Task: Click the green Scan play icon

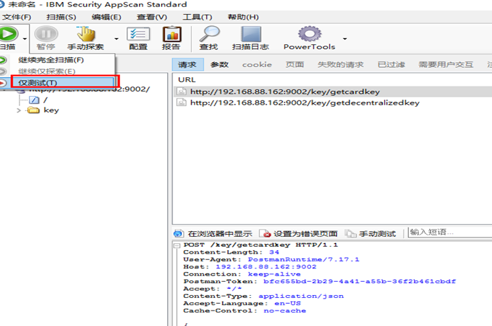Action: (x=8, y=34)
